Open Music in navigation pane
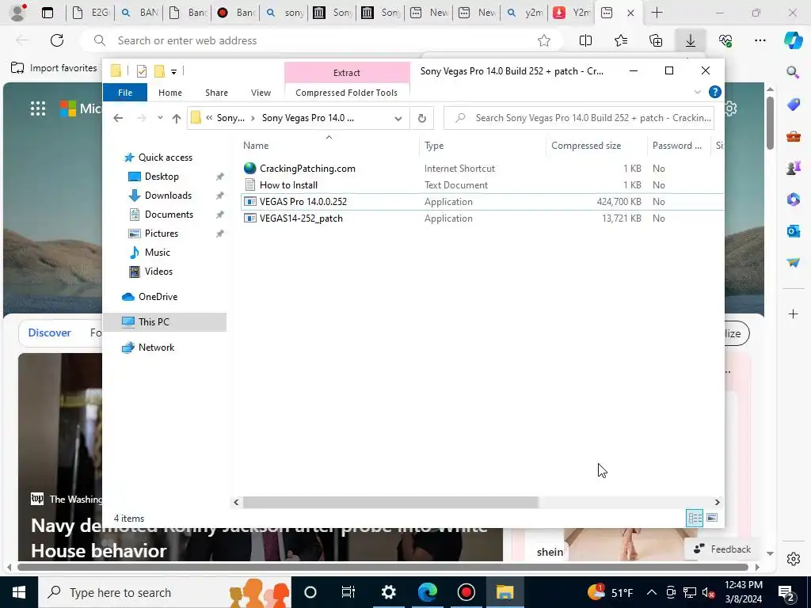Screen dimensions: 811x608 pos(158,253)
